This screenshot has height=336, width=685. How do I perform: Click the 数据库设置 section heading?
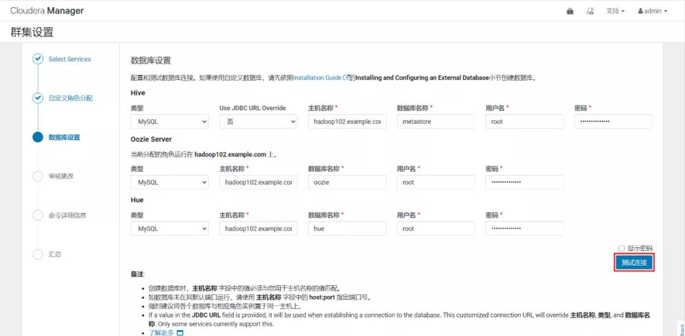pos(151,61)
